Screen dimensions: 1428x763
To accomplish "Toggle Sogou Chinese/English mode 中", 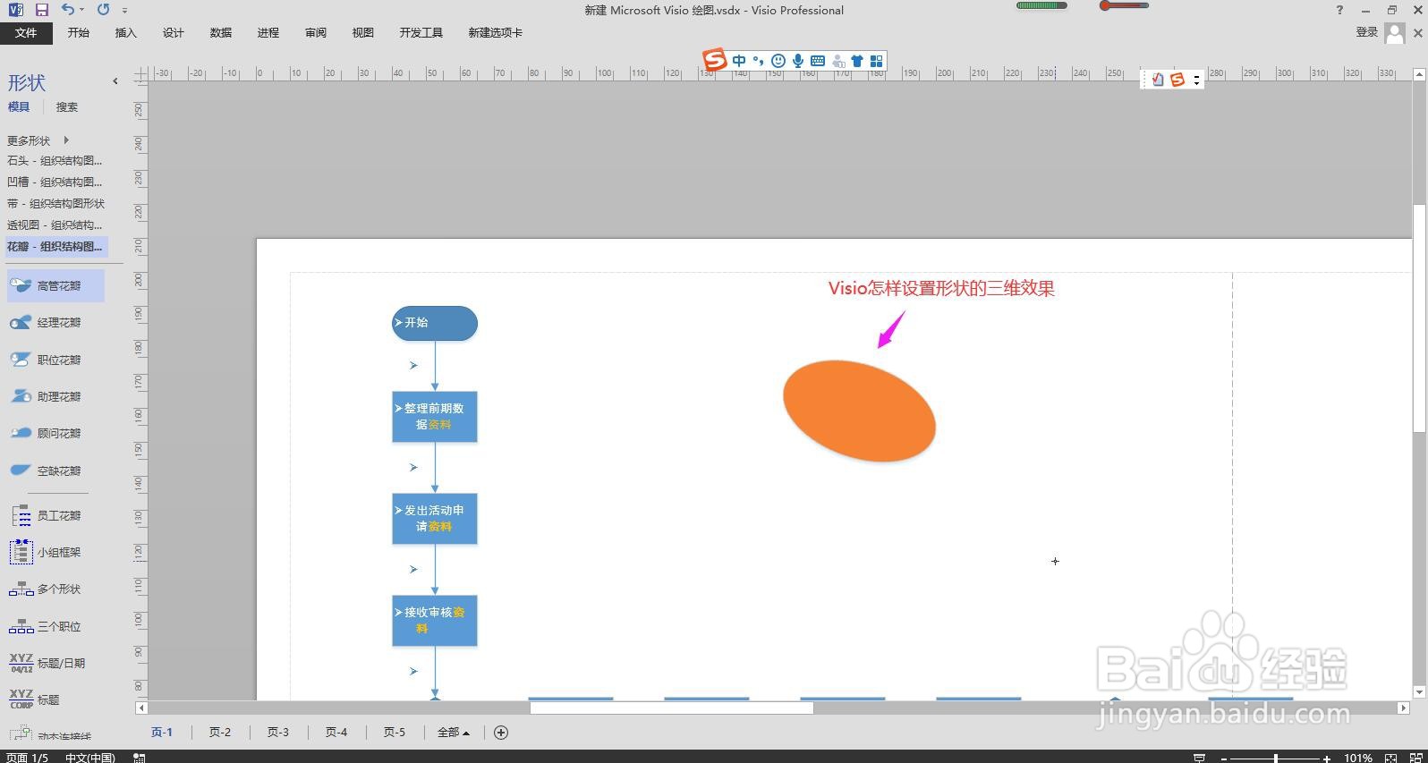I will (x=739, y=61).
